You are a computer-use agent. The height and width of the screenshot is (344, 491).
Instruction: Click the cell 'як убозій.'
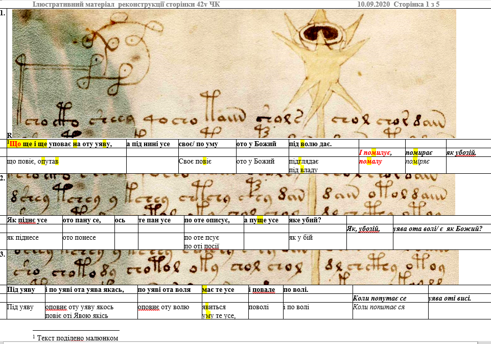[x=469, y=152]
